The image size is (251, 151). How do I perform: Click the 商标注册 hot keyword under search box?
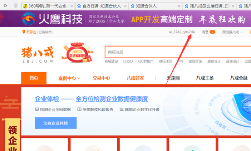click(x=166, y=61)
